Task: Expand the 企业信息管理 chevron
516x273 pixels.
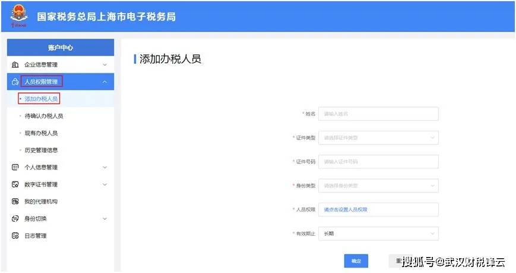Action: click(105, 65)
